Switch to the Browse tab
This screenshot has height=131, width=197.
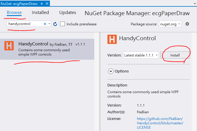[14, 13]
